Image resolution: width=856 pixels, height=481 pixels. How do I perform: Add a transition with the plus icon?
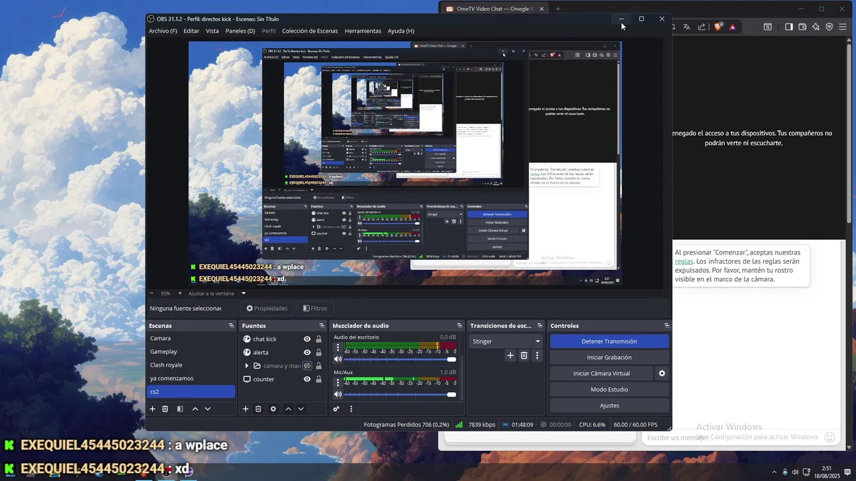[x=510, y=355]
